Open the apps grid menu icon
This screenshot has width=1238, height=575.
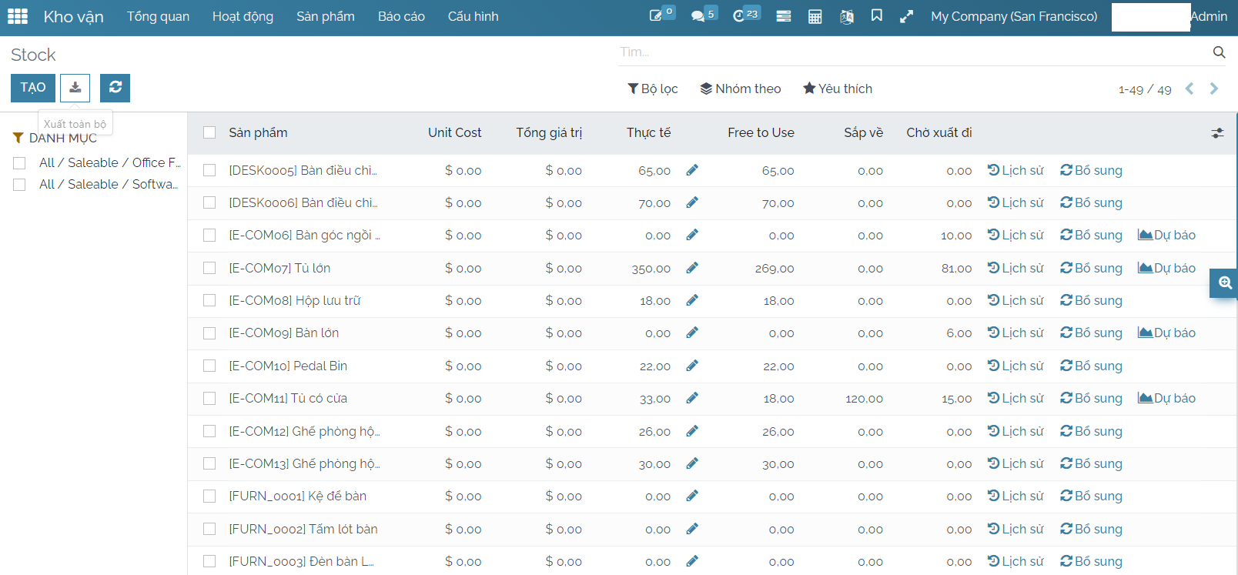click(x=17, y=16)
